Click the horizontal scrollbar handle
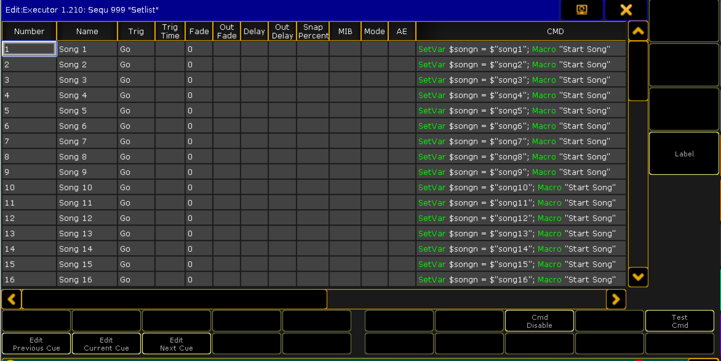Viewport: 721px width, 361px height. point(174,299)
